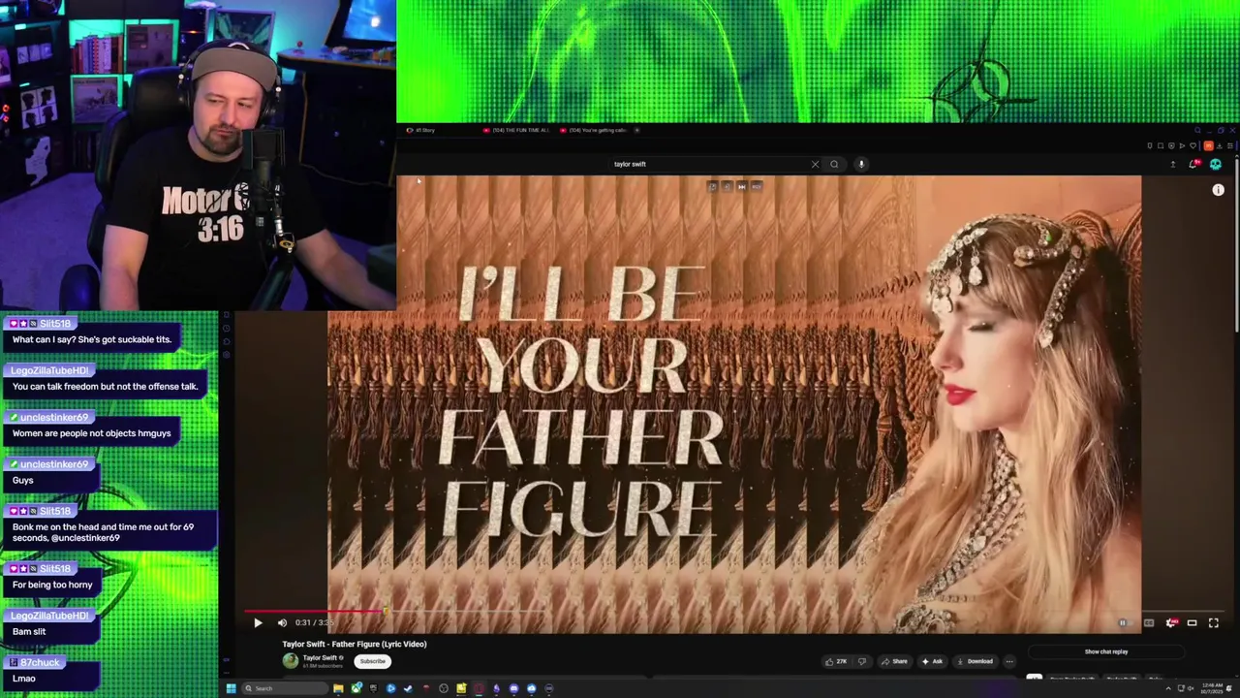Click the video title 'Taylor Swift - Father Figure'

point(355,644)
